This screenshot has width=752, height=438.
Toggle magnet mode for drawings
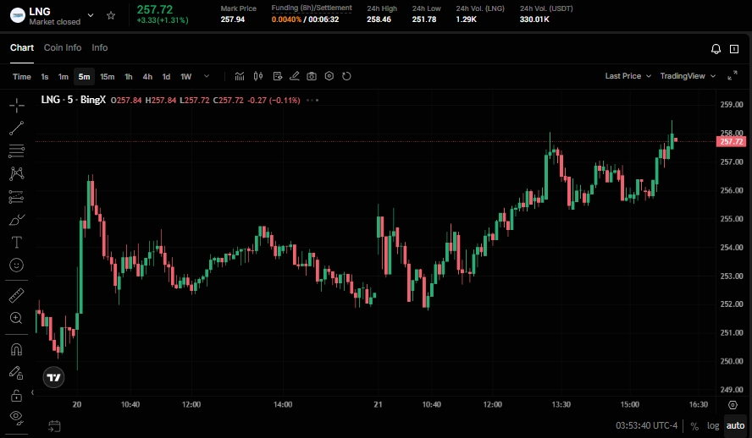click(16, 348)
